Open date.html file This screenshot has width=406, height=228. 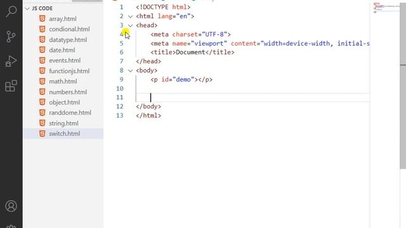[62, 50]
